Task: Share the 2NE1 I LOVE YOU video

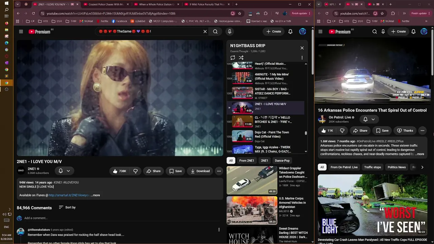Action: click(153, 171)
